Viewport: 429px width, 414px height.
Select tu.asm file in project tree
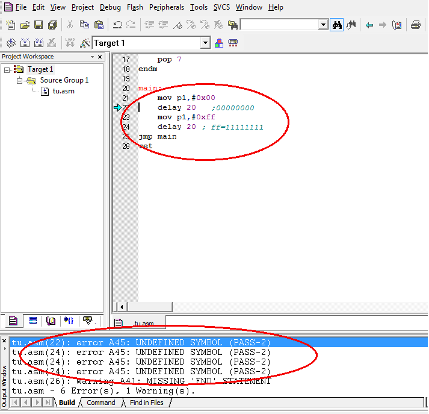[x=63, y=91]
